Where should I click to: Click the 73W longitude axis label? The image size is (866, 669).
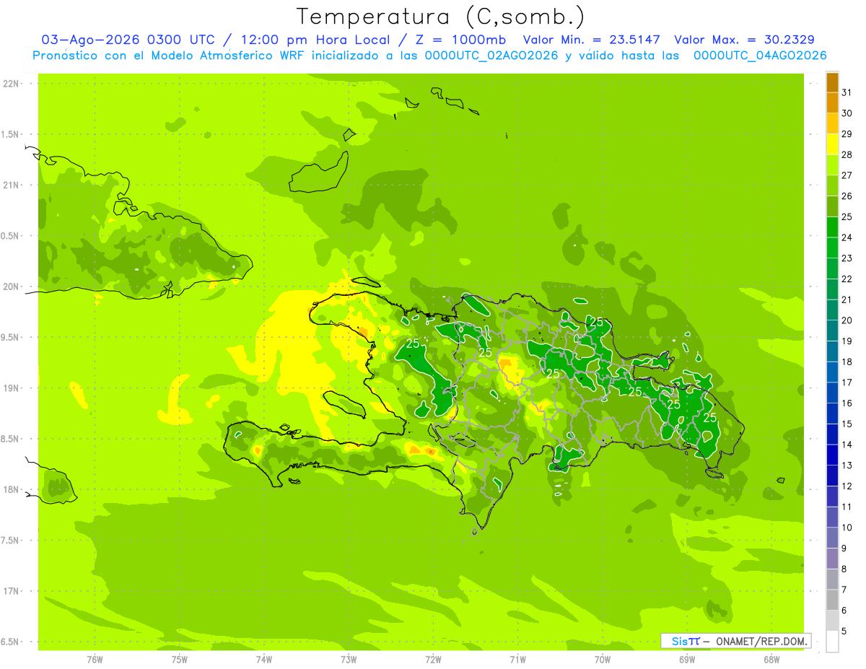point(349,659)
